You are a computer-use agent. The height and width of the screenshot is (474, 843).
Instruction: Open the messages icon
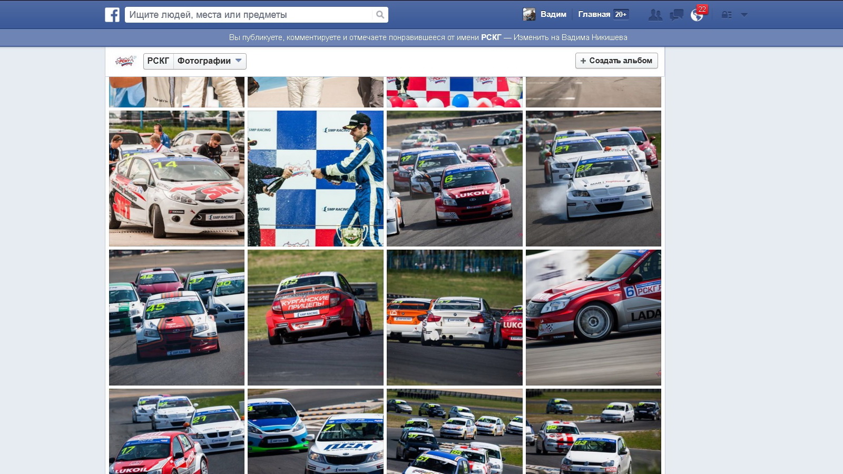point(677,15)
